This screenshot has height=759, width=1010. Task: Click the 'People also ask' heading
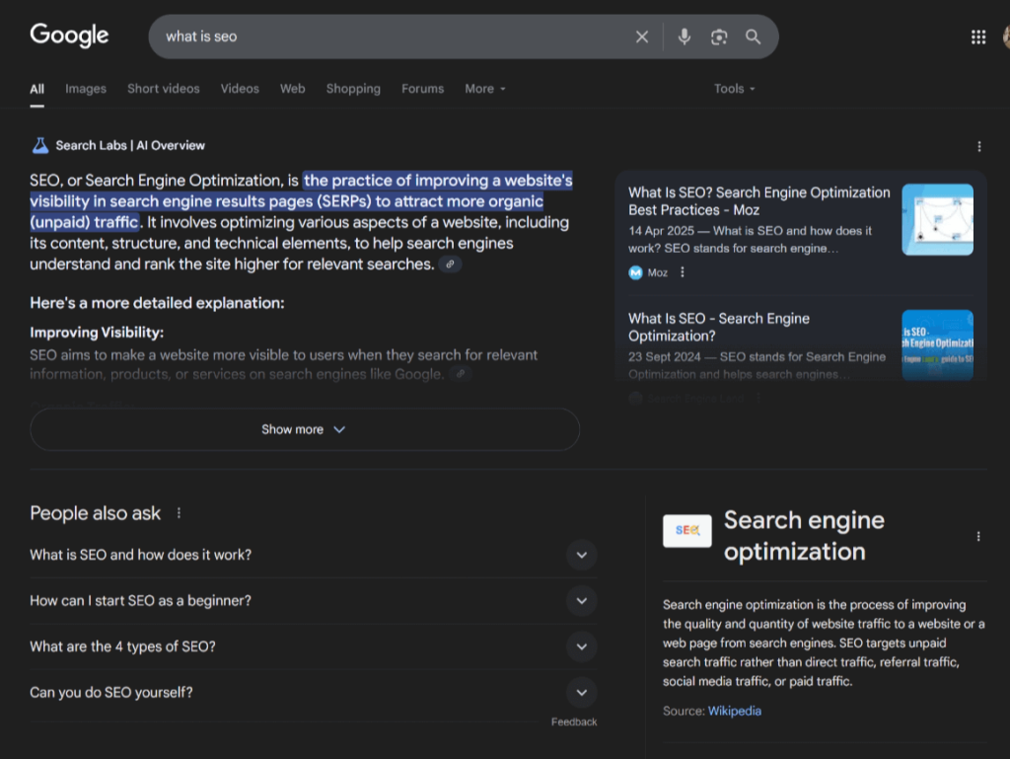click(x=96, y=513)
